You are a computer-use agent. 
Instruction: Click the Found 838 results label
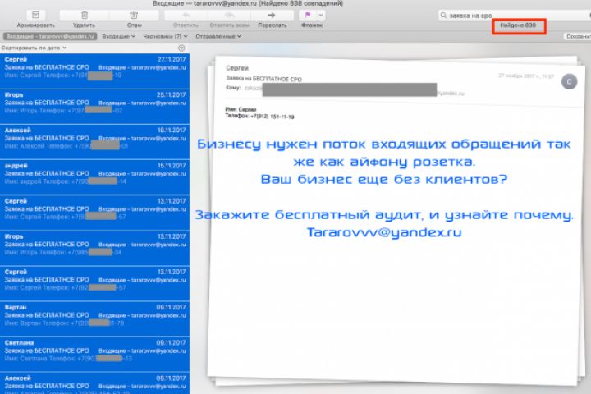(518, 25)
